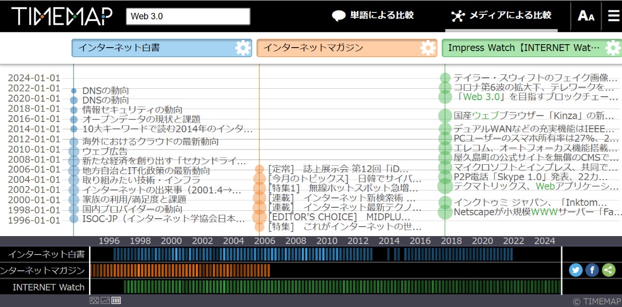Open article 国内プロバイダーの動向

(132, 209)
